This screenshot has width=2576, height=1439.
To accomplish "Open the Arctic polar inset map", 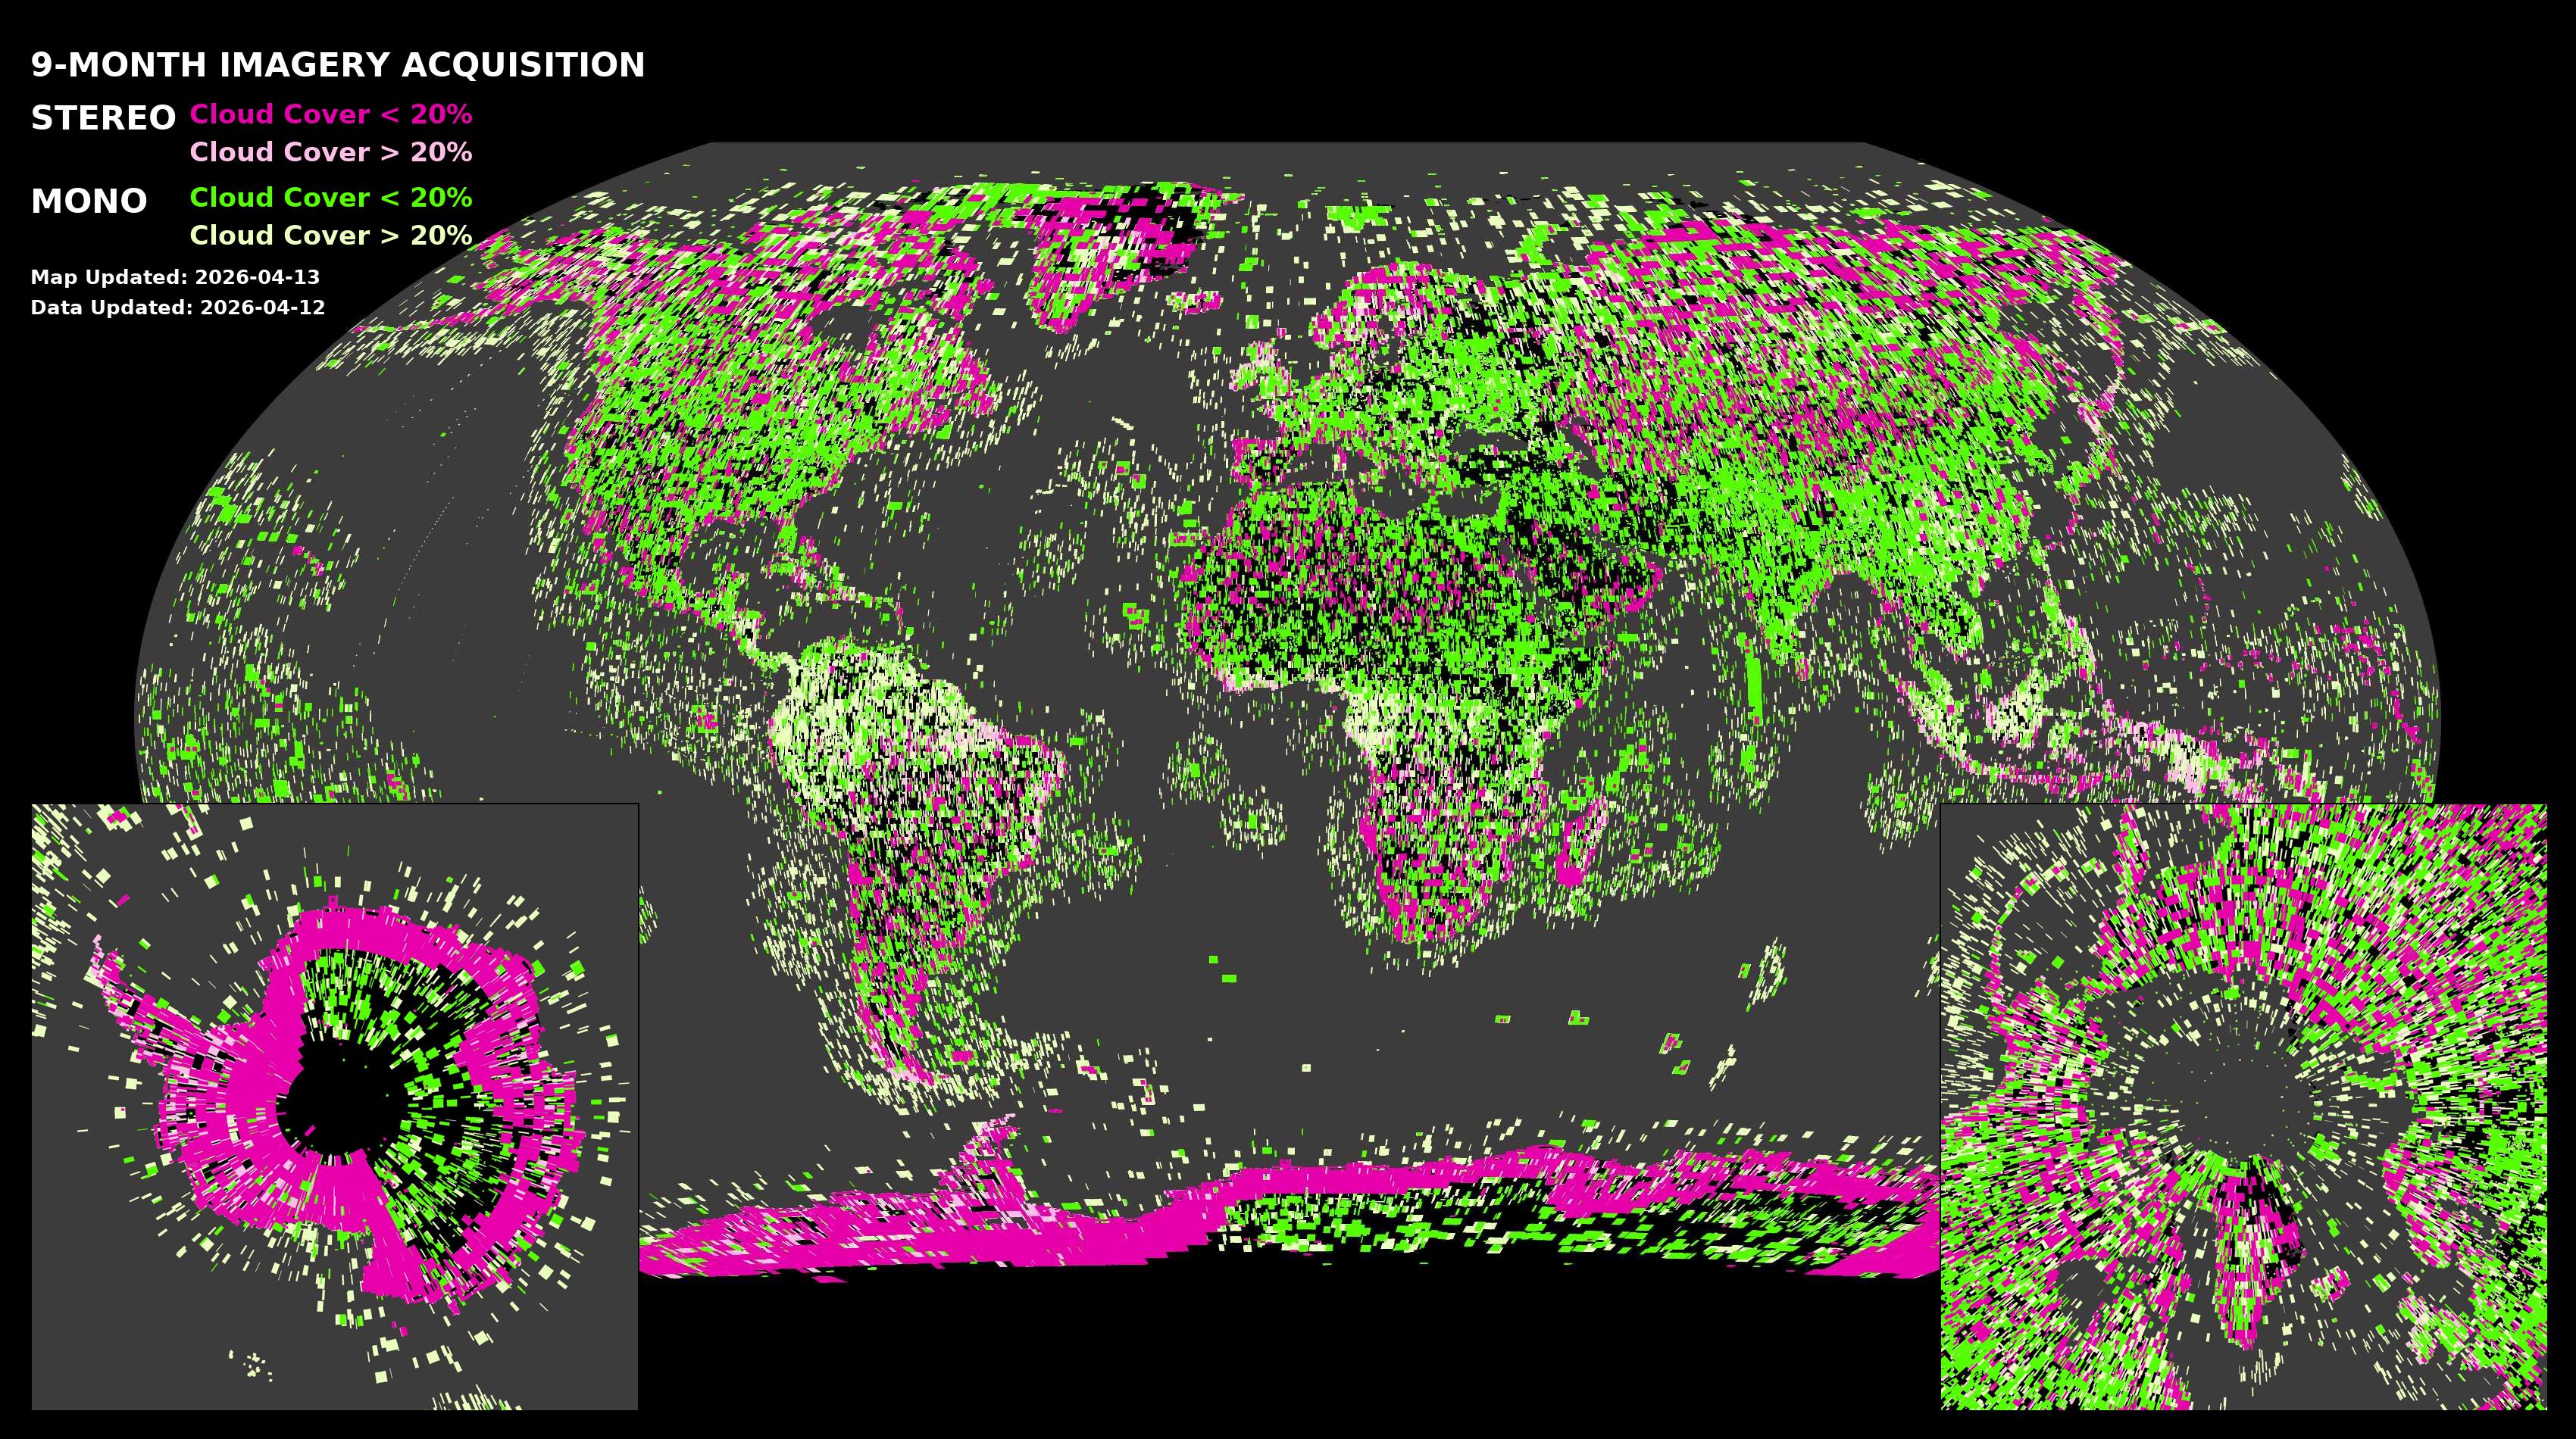I will coord(2243,1107).
